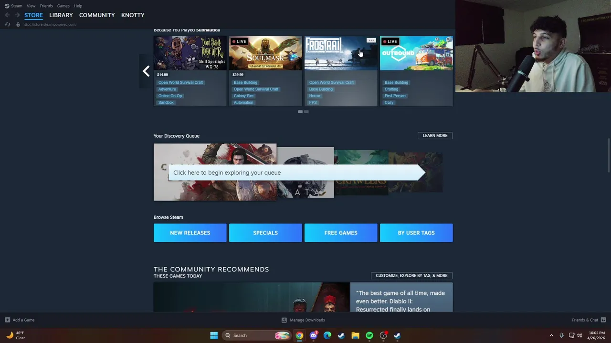Click the store URL address field
The height and width of the screenshot is (343, 611).
tap(49, 24)
